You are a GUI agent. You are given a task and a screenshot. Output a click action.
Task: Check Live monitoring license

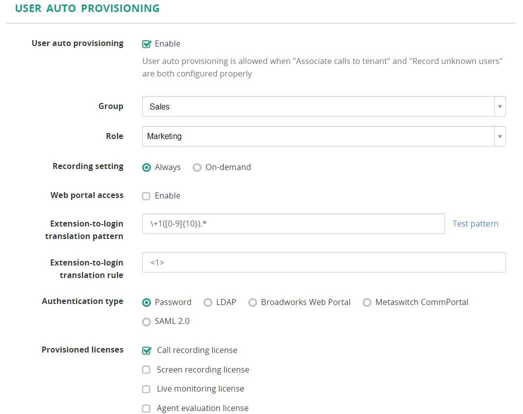point(146,389)
